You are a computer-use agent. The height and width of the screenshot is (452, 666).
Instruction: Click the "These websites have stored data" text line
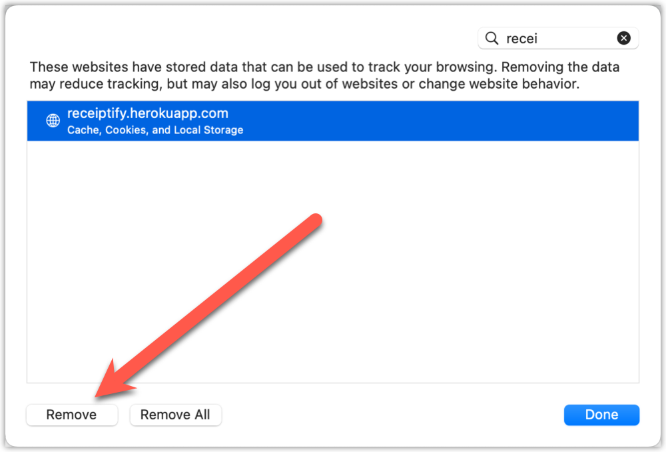[x=324, y=67]
